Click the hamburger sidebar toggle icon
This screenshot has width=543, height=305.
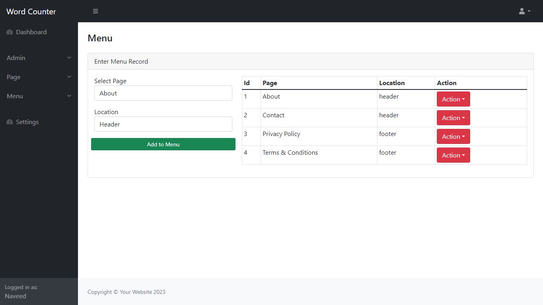95,11
